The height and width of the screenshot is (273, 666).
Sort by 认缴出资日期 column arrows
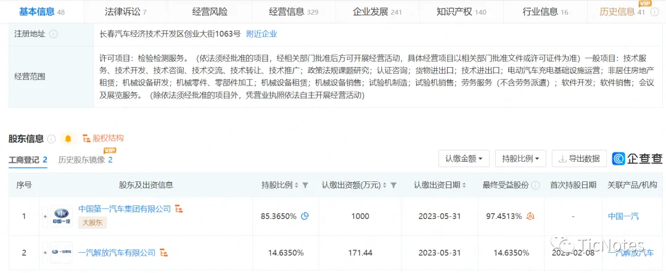point(464,186)
